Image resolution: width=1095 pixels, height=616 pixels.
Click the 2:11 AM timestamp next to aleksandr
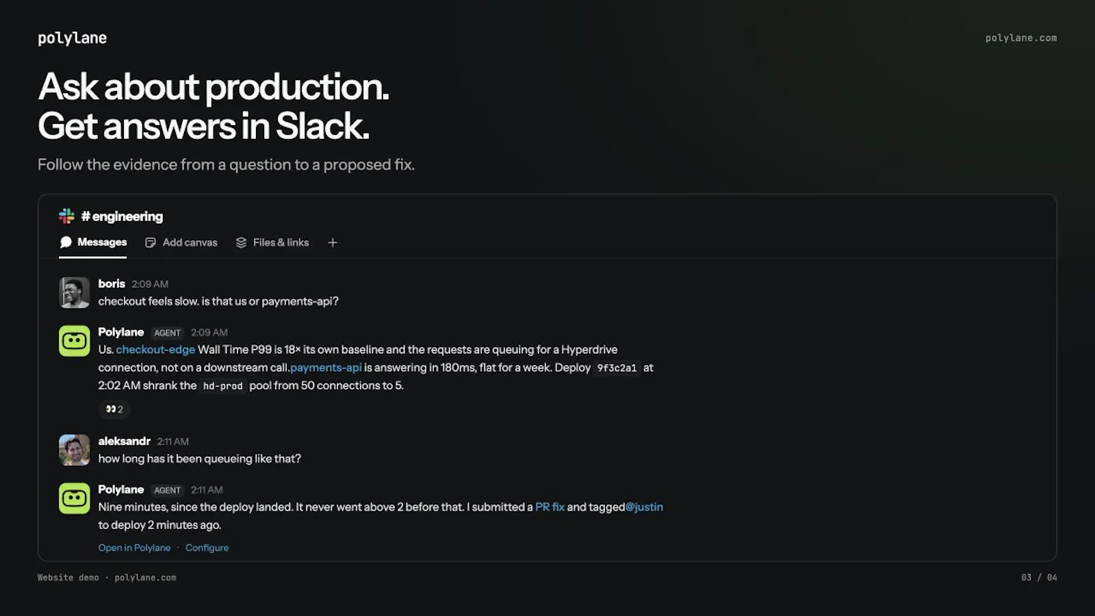click(172, 442)
